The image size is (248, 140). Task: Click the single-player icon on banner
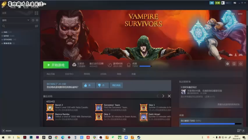236,55
